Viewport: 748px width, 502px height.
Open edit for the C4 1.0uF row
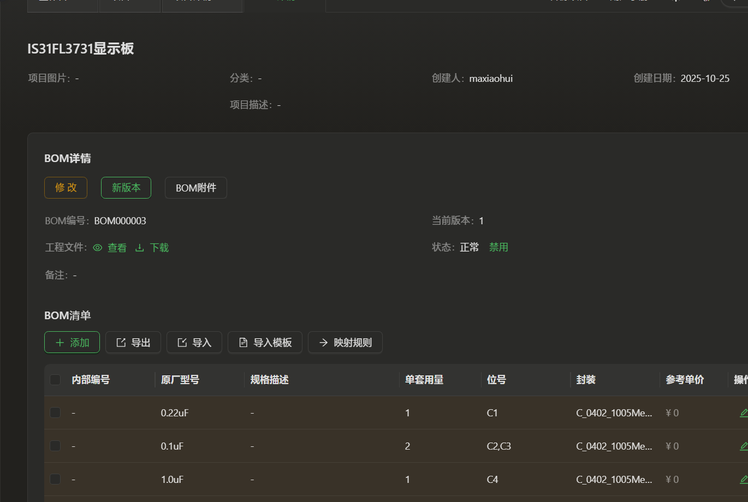pos(743,480)
